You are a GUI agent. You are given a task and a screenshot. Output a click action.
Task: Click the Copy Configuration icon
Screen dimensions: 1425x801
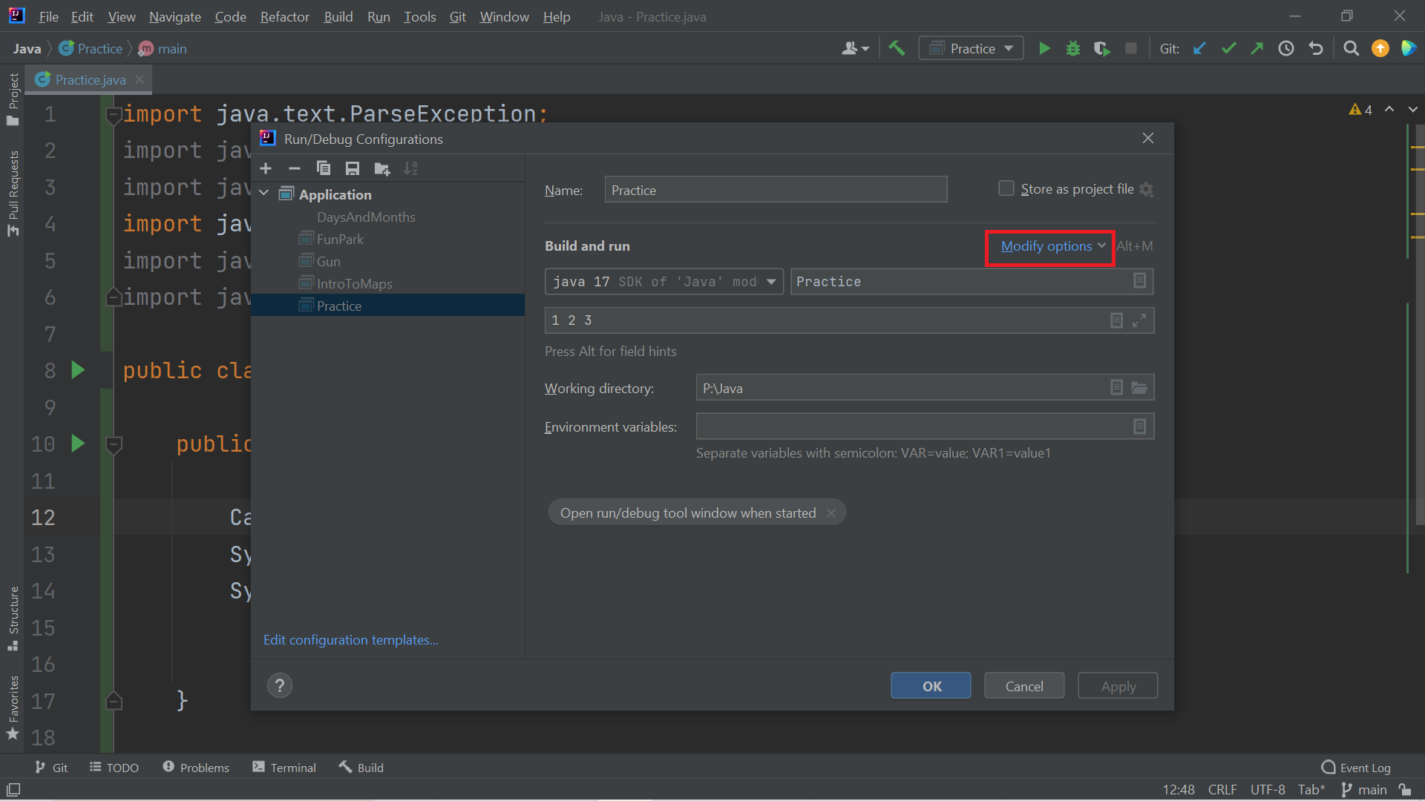click(323, 169)
